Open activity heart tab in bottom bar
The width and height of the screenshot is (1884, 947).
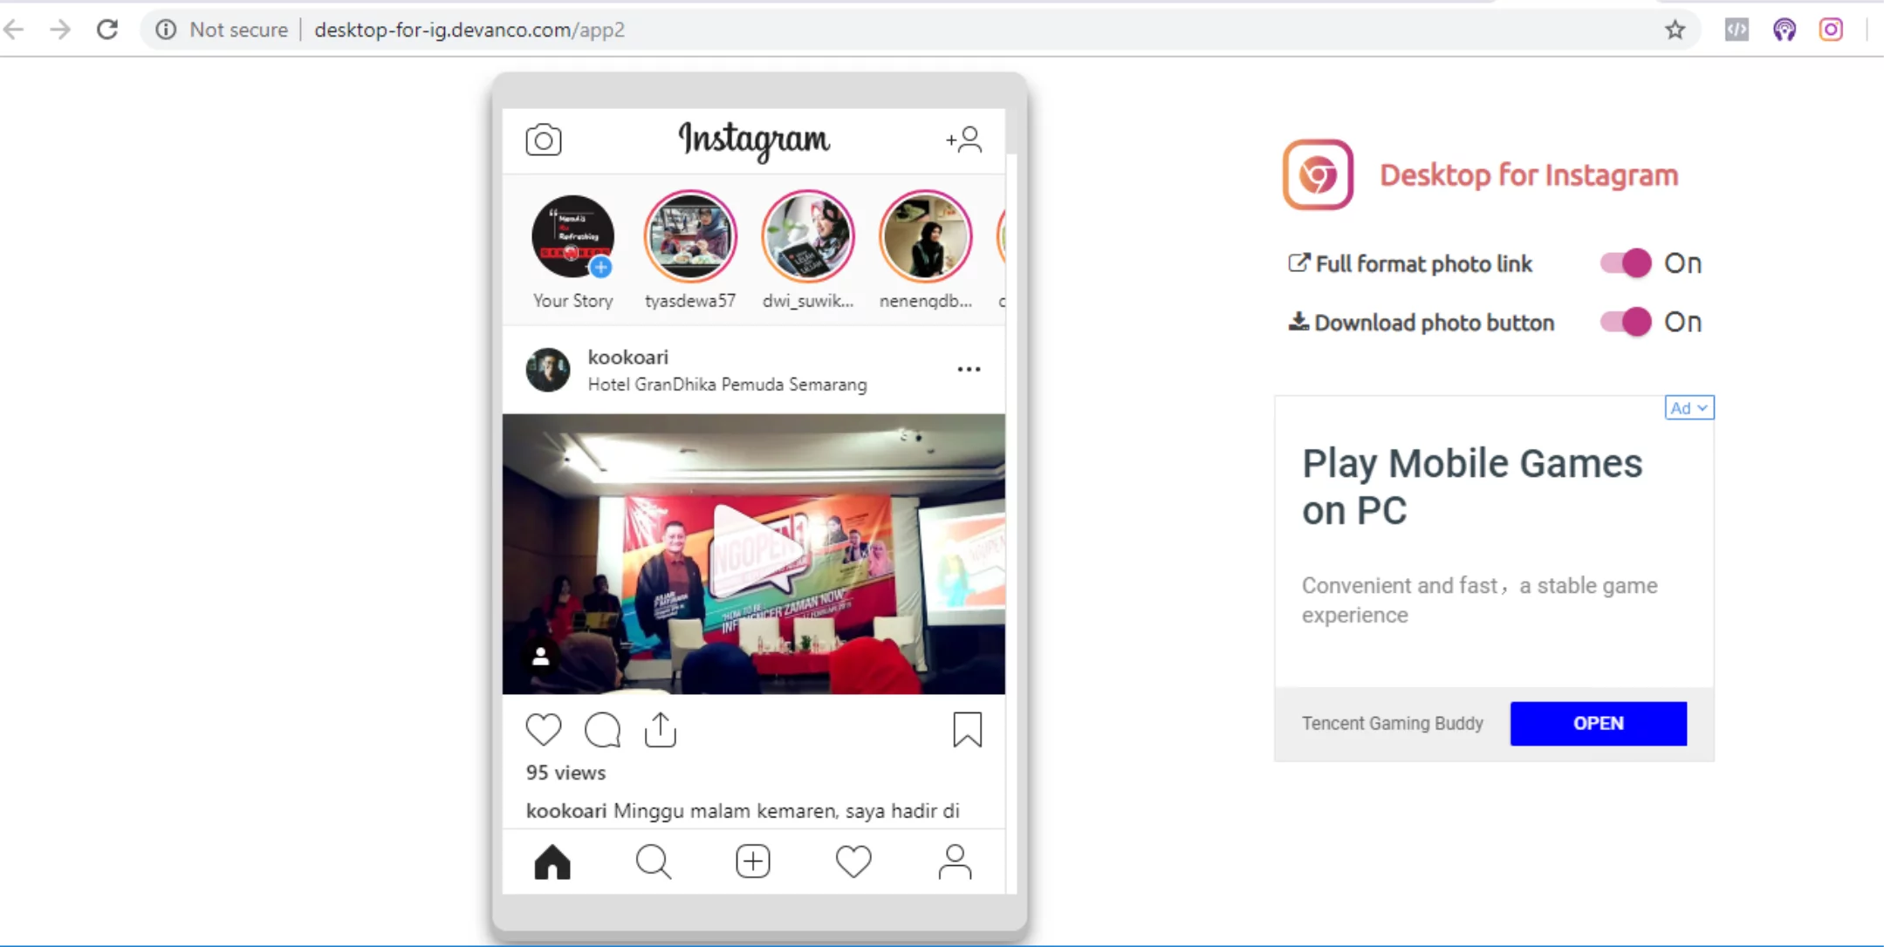853,862
